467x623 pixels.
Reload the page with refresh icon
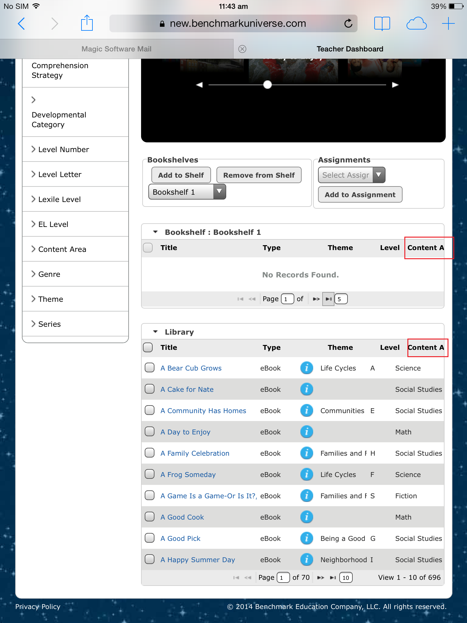coord(348,23)
